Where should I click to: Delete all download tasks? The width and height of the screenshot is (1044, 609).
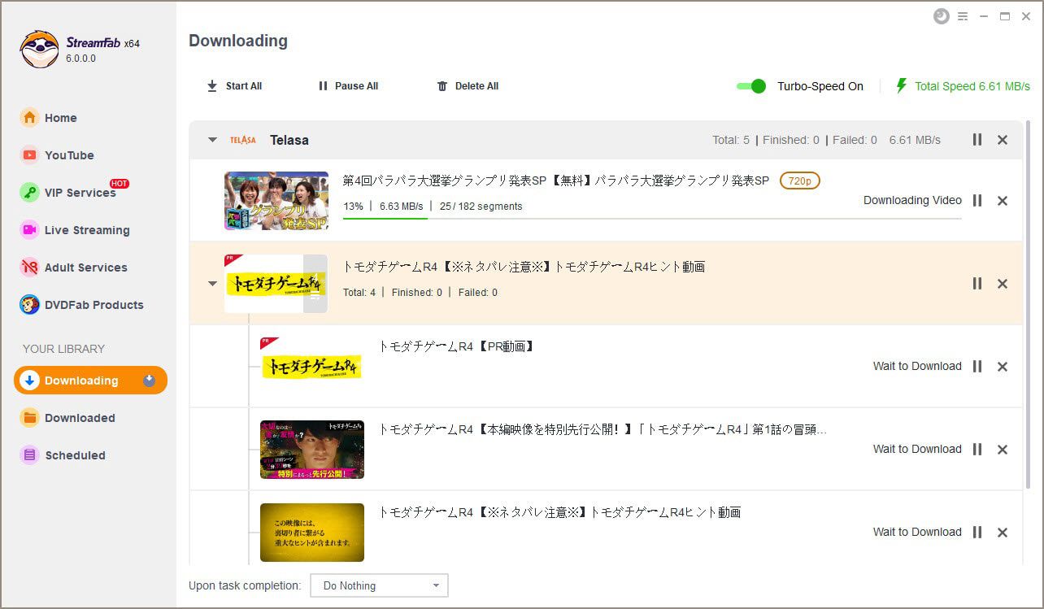tap(468, 86)
